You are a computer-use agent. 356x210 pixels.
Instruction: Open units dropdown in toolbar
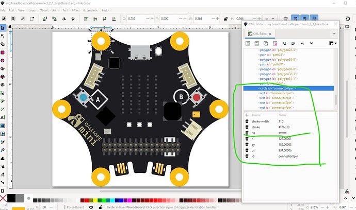269,19
